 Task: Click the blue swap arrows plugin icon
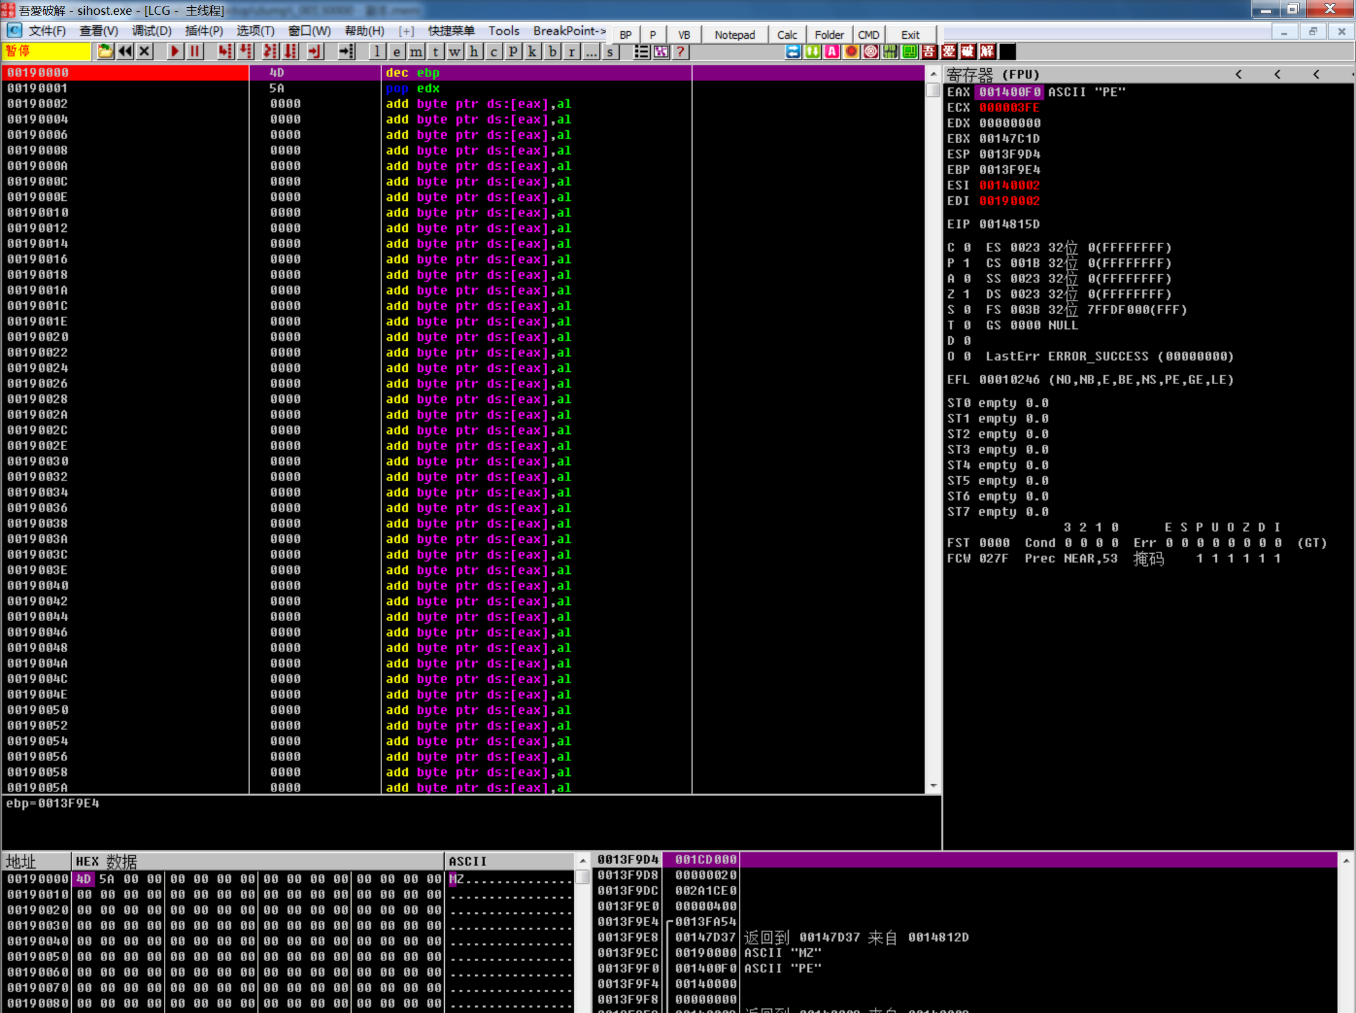click(x=793, y=52)
